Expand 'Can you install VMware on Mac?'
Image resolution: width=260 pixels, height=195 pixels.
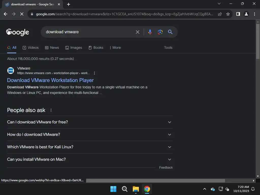click(90, 159)
